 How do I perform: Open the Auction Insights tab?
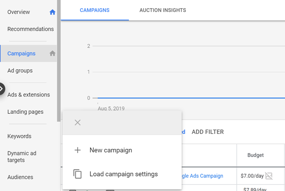pos(163,10)
